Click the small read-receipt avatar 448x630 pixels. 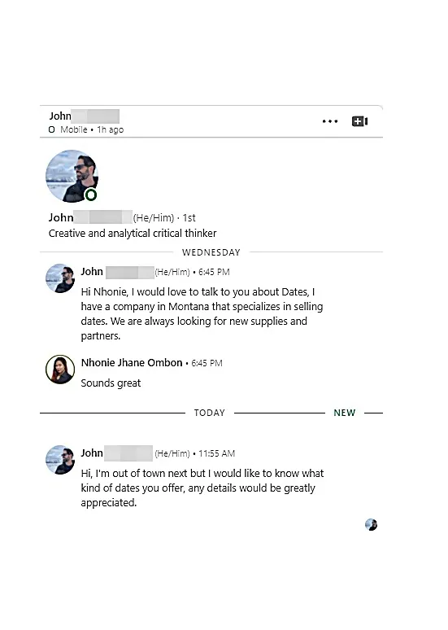coord(372,525)
